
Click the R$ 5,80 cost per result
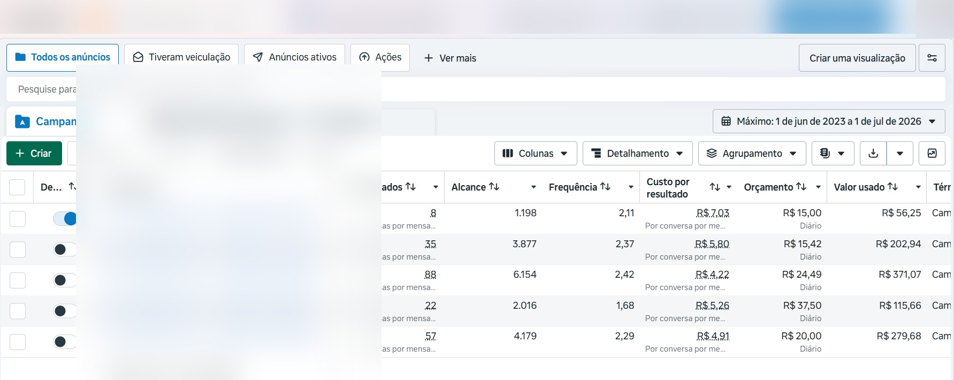point(712,244)
